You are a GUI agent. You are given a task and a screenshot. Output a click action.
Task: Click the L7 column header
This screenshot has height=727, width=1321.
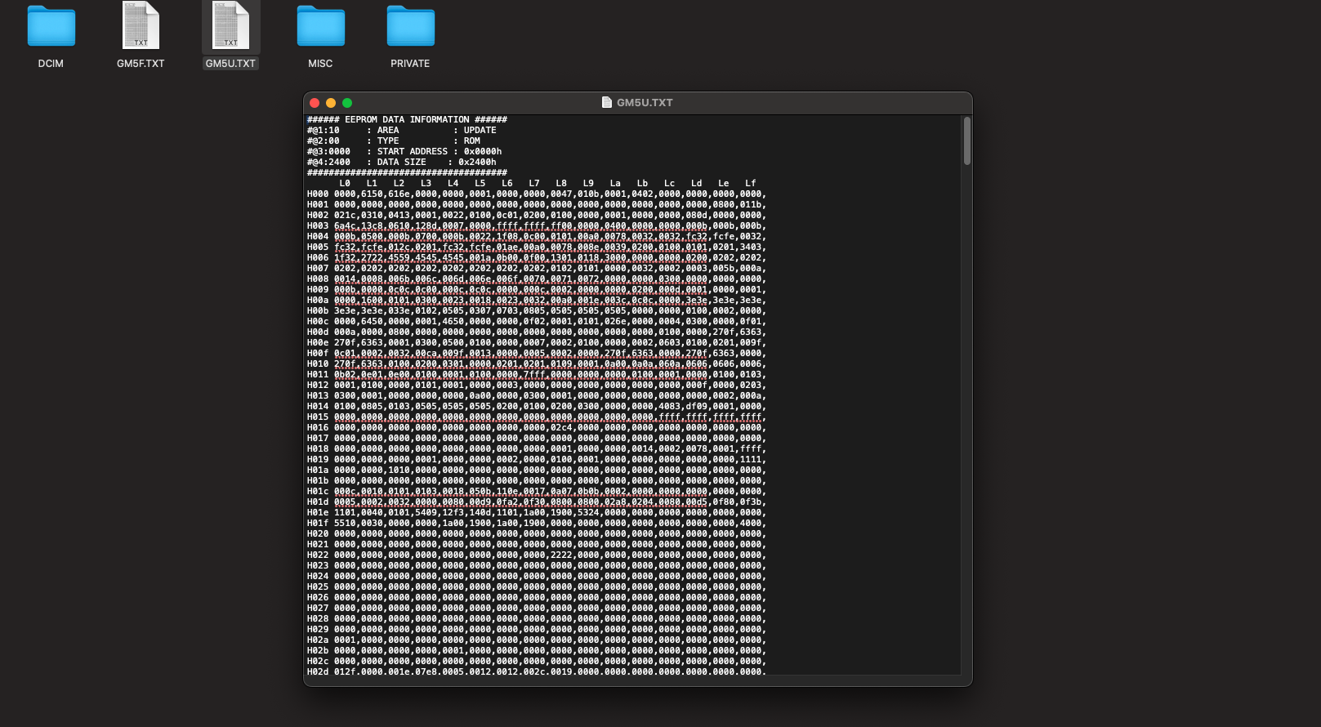click(x=534, y=184)
